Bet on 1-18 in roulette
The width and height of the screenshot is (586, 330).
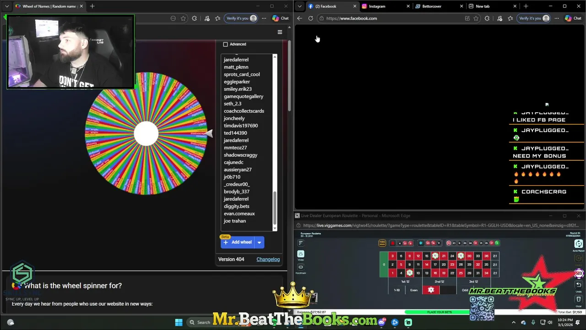(x=396, y=290)
